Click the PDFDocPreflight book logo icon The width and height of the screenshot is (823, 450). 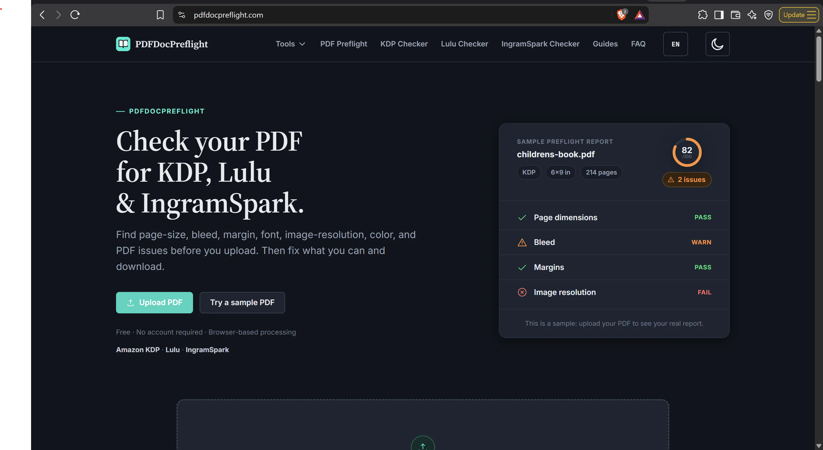(123, 44)
